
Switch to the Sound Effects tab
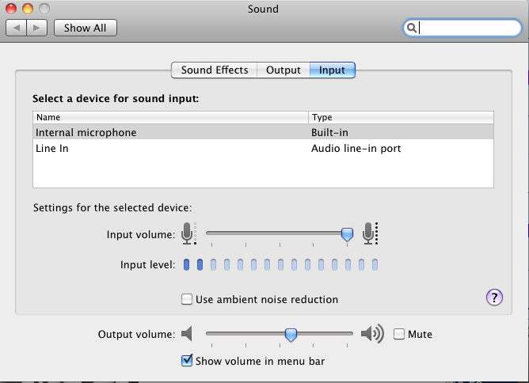click(x=215, y=70)
